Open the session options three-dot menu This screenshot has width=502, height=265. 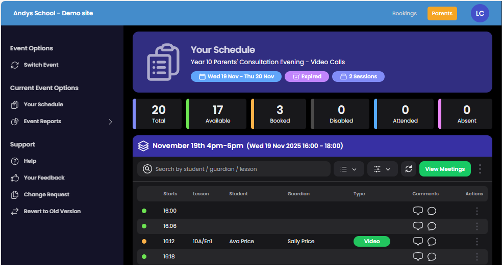coord(480,169)
